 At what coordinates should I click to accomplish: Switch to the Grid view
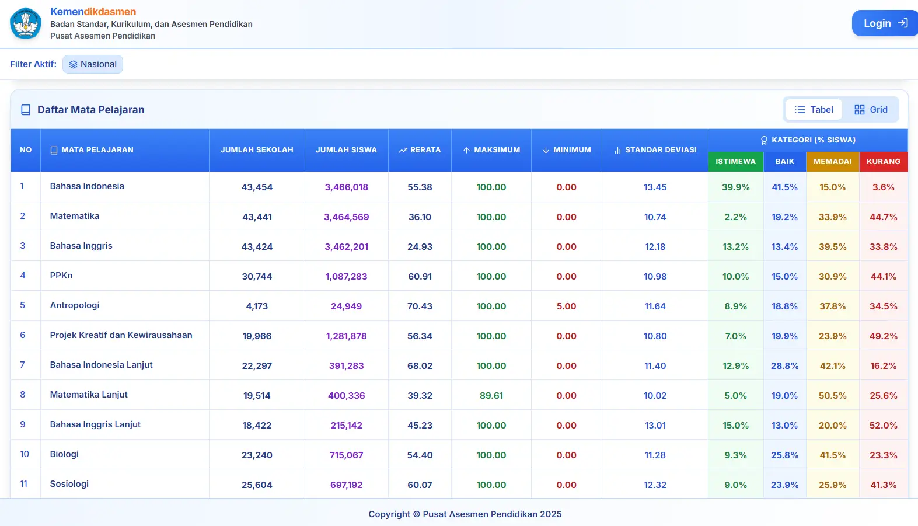(x=871, y=110)
